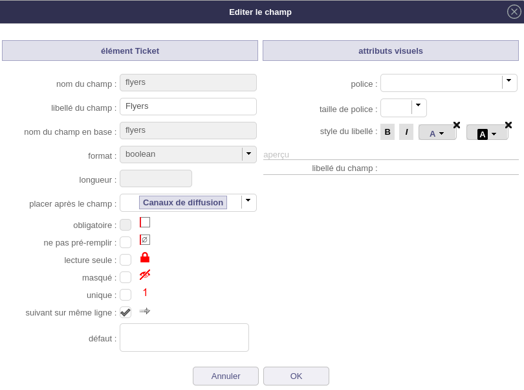
Task: Click the libellé du champ text field
Action: [x=188, y=106]
